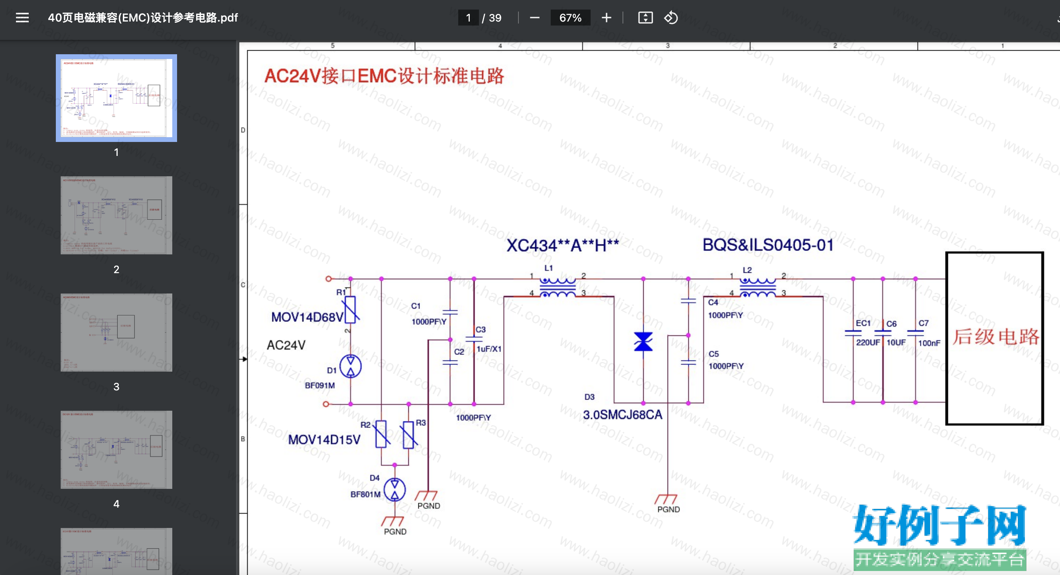Select the BQS&ILS0405-01 part label
The width and height of the screenshot is (1060, 575).
tap(768, 245)
